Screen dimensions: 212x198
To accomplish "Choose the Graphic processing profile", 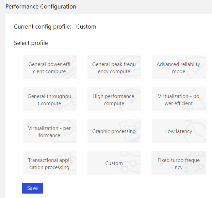I will (x=114, y=131).
